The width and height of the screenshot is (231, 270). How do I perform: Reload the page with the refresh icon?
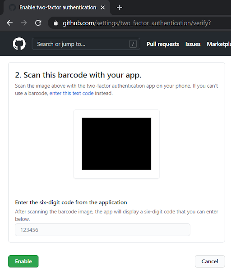click(38, 23)
